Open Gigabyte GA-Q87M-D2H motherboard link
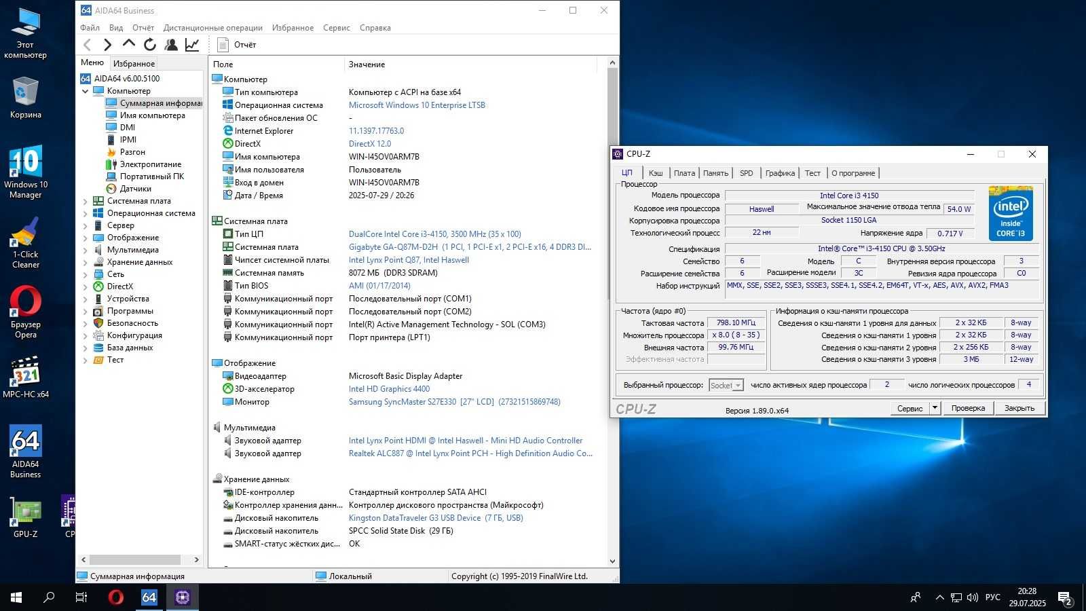The image size is (1086, 611). pyautogui.click(x=470, y=247)
